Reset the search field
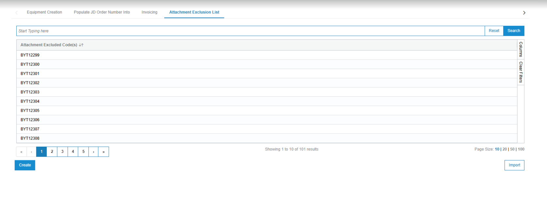 coord(494,31)
